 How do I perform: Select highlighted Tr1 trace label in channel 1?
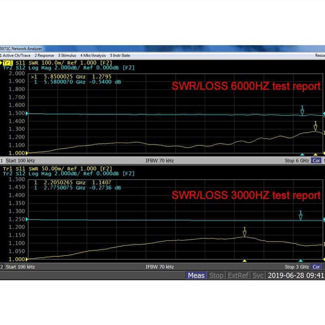click(x=8, y=63)
